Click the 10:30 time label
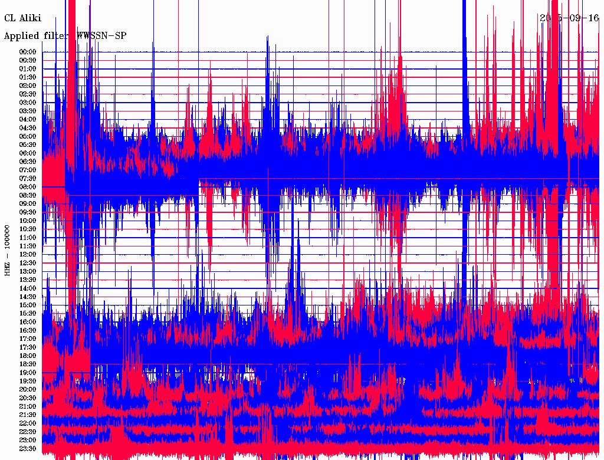This screenshot has width=604, height=460. click(28, 229)
